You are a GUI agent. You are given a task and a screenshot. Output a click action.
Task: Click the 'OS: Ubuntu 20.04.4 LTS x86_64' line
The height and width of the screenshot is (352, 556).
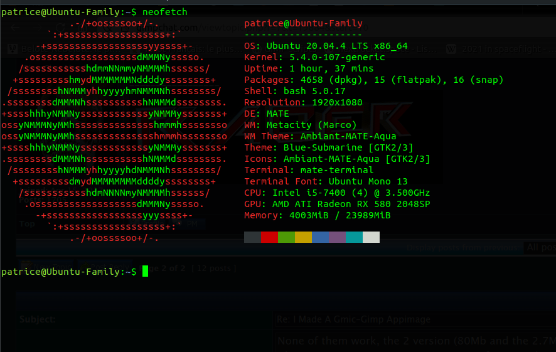pyautogui.click(x=326, y=46)
